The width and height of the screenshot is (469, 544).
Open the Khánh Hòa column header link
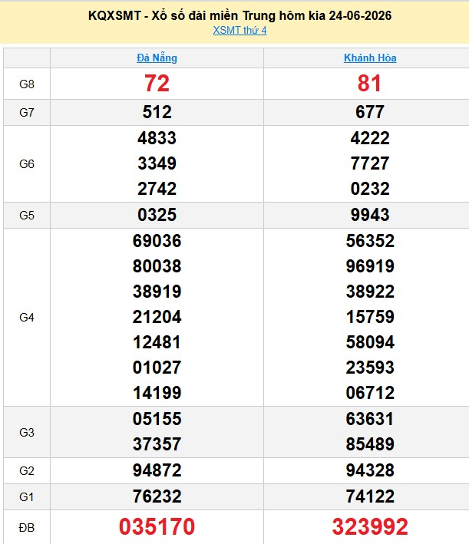click(370, 58)
